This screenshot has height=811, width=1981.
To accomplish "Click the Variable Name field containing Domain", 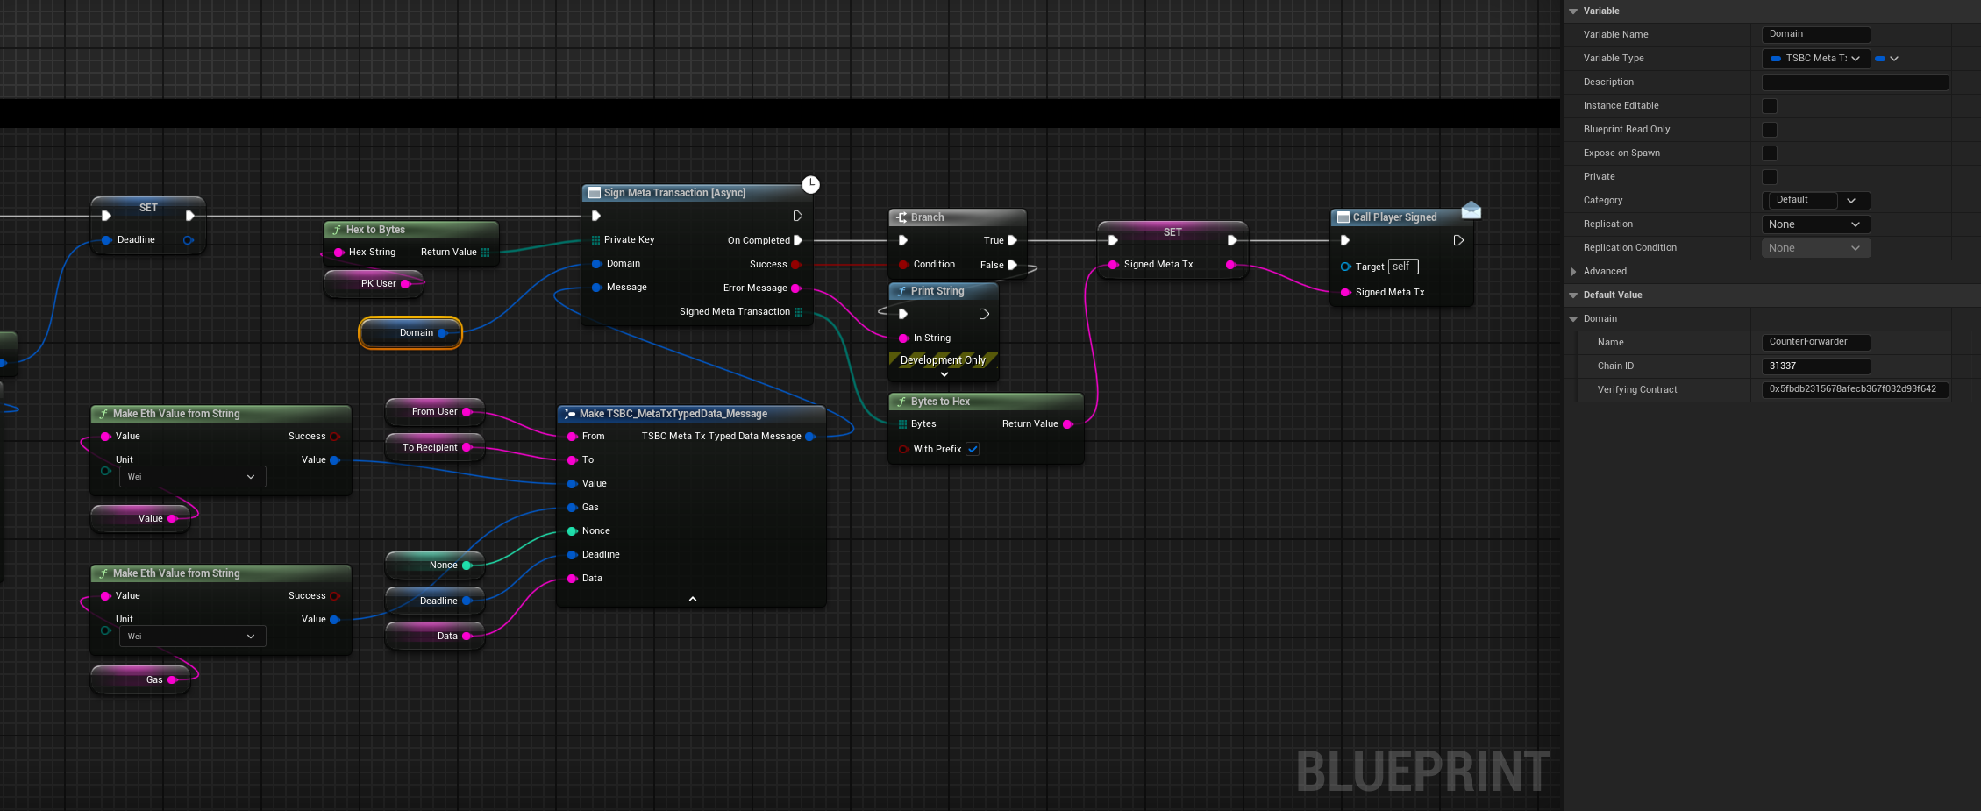I will point(1815,34).
